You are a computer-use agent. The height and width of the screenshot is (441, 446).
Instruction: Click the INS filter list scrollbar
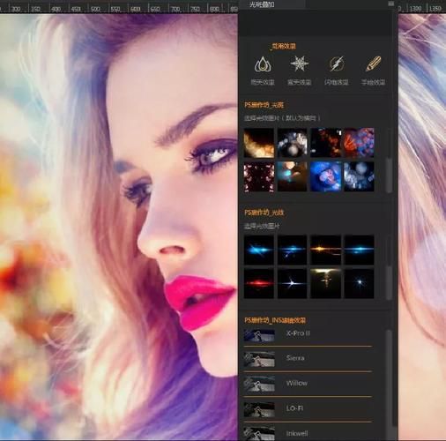click(x=390, y=377)
